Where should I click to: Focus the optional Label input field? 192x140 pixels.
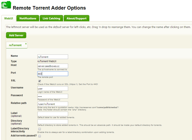click(x=53, y=114)
